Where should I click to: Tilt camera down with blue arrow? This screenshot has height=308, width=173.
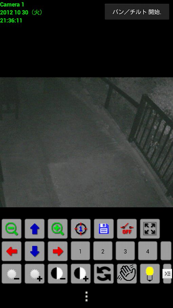(x=35, y=251)
